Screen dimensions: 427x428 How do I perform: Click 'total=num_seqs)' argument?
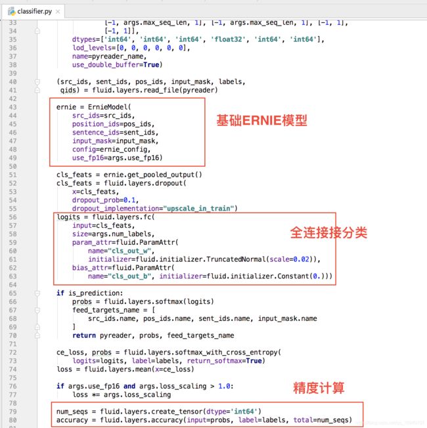click(x=323, y=420)
